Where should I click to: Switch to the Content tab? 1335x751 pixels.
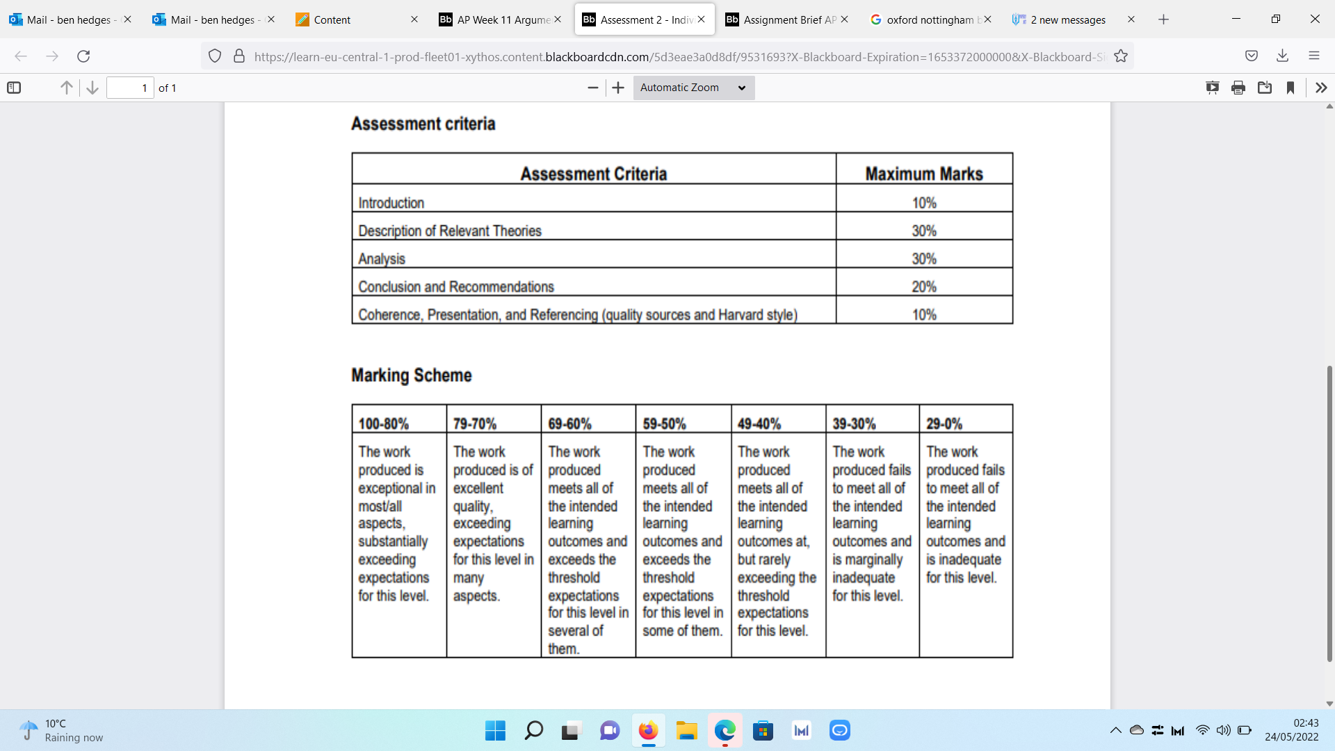pos(355,19)
